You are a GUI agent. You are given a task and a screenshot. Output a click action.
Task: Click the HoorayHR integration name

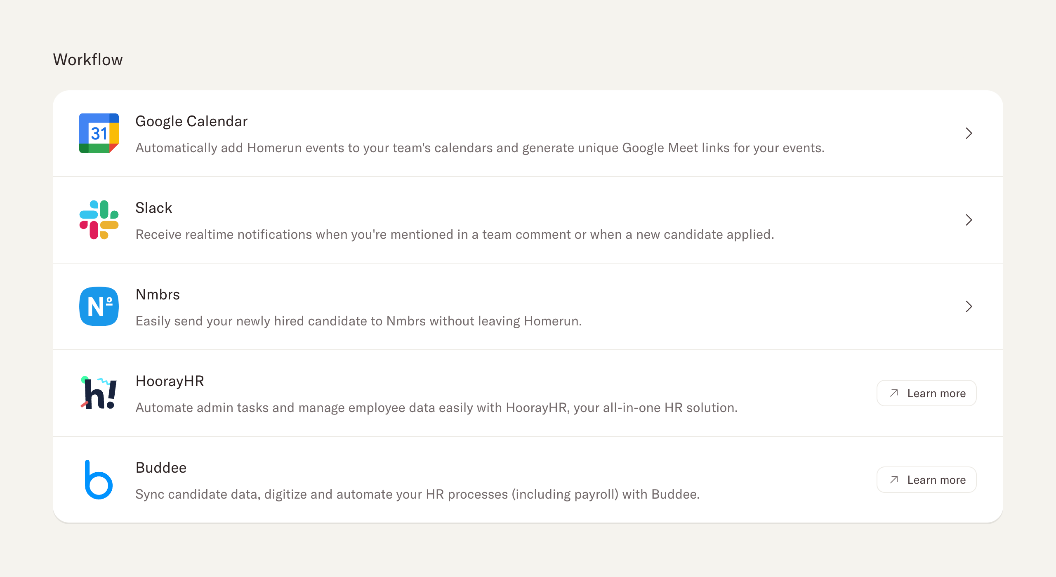[x=170, y=381]
